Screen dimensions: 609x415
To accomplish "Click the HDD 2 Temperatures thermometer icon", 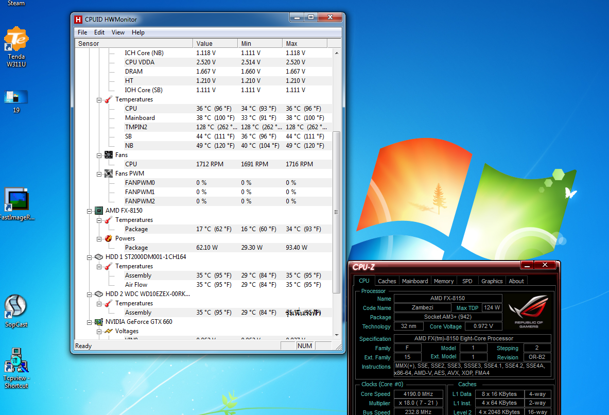I will click(x=108, y=303).
